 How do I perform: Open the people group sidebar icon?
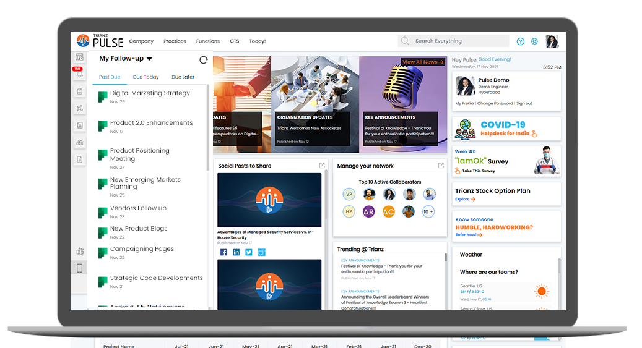point(79,143)
